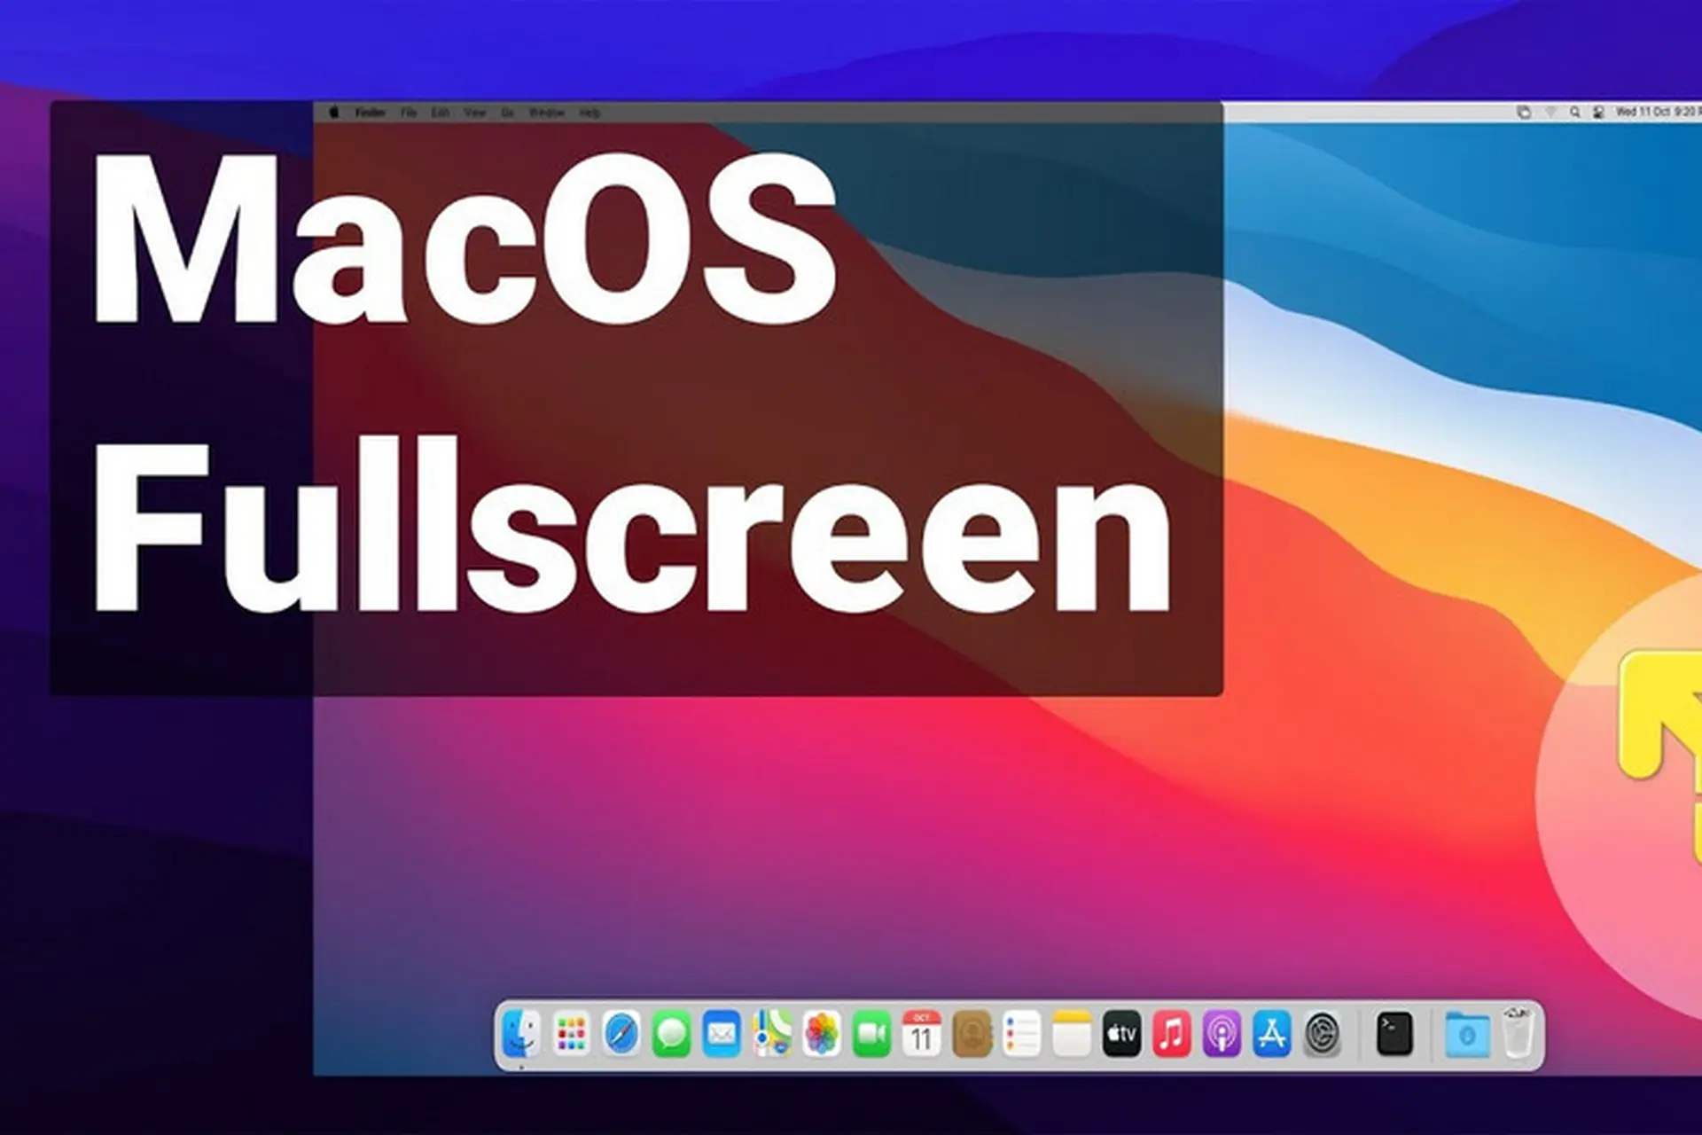Open the App Store icon
1702x1135 pixels.
click(x=1271, y=1034)
